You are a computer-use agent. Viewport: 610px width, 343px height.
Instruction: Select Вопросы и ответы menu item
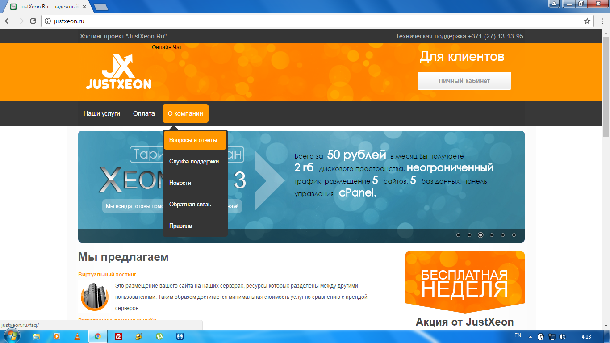[195, 140]
